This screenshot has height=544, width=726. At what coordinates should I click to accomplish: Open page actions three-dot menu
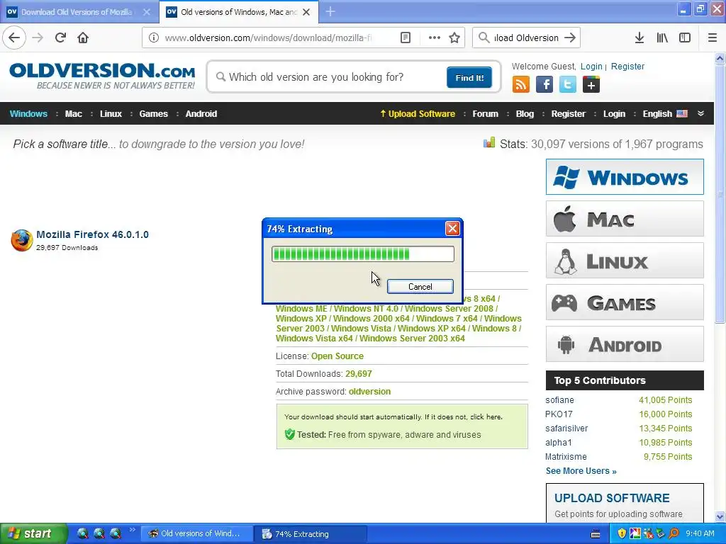(x=435, y=38)
